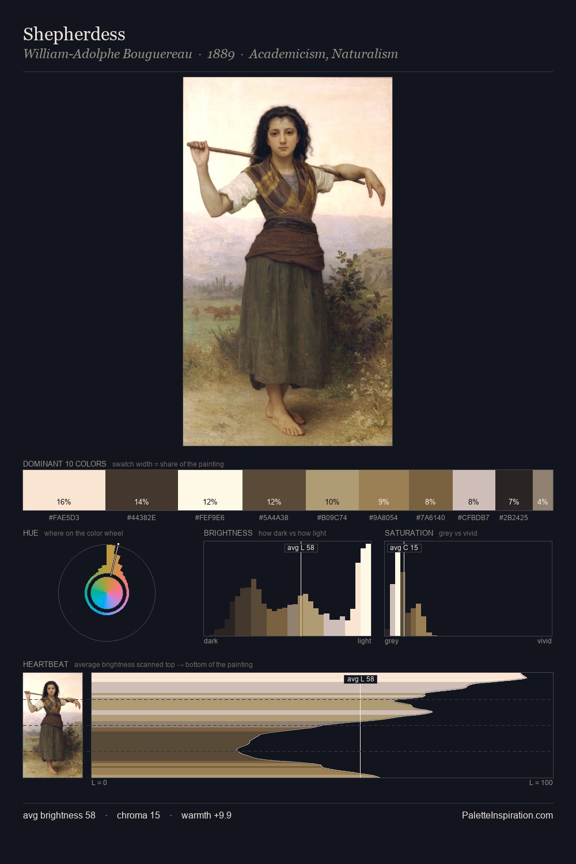Click the SATURATION section heading
Image resolution: width=576 pixels, height=864 pixels.
(409, 533)
